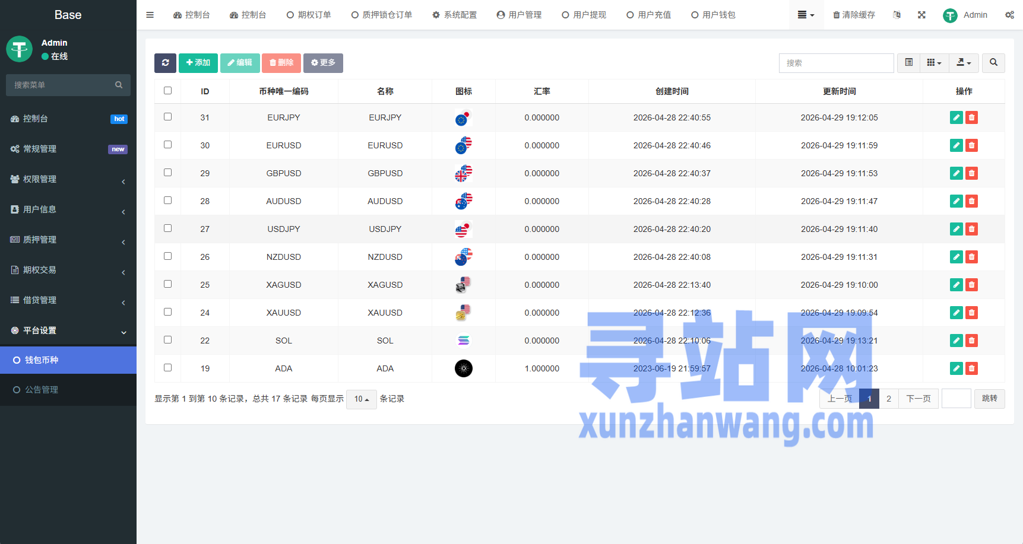
Task: Delete the EURUSD row with trash icon
Action: tap(971, 145)
